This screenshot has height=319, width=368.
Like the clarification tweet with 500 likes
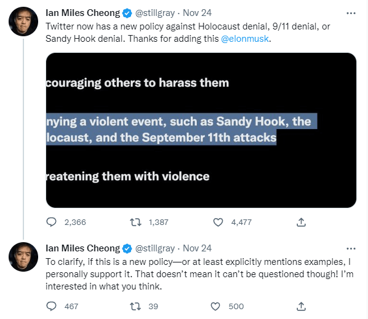pyautogui.click(x=215, y=306)
